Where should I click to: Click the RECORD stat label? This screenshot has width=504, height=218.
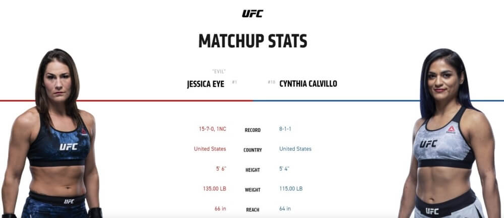coord(253,130)
